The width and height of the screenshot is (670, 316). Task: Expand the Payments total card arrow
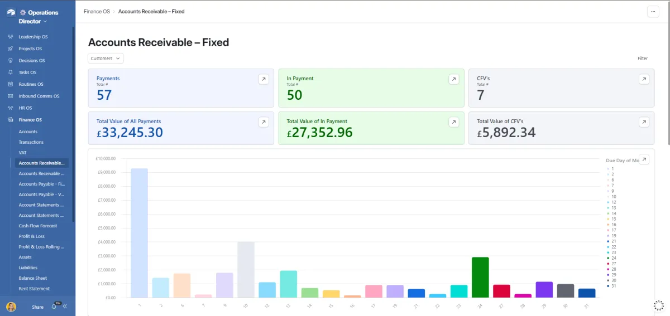click(x=264, y=79)
